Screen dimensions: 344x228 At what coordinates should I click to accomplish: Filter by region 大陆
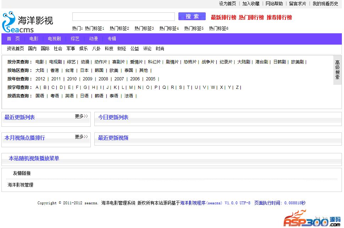tap(40, 70)
